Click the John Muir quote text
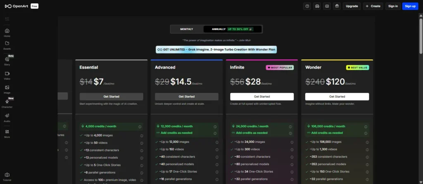 pos(216,40)
